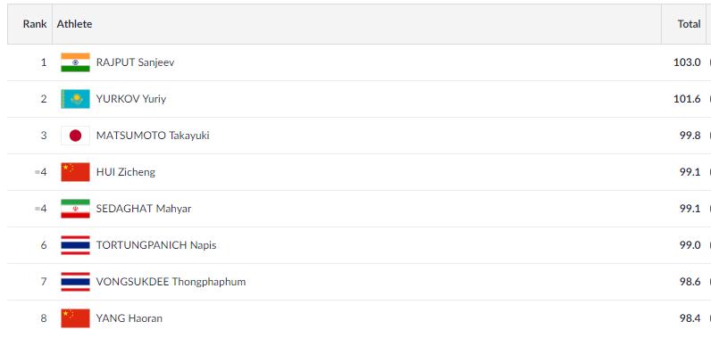Viewport: 711px width, 338px height.
Task: Sort by the Rank column header
Action: [35, 24]
